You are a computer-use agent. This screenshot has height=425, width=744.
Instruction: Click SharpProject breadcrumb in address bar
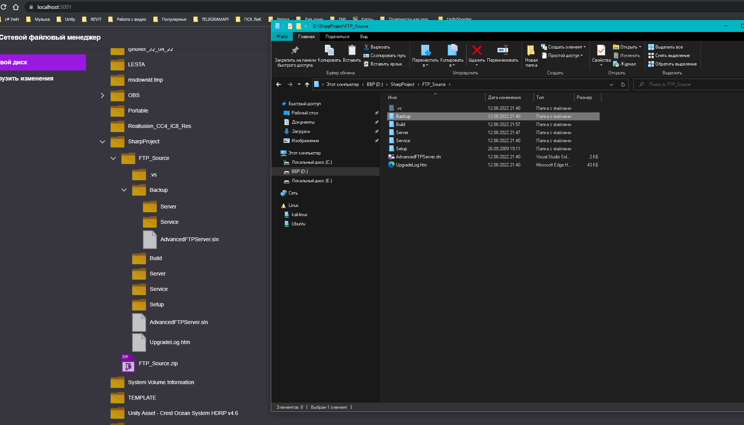402,84
